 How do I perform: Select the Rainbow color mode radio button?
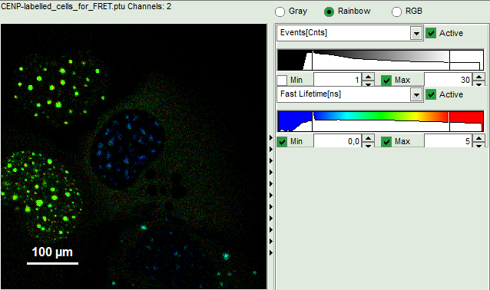point(329,12)
